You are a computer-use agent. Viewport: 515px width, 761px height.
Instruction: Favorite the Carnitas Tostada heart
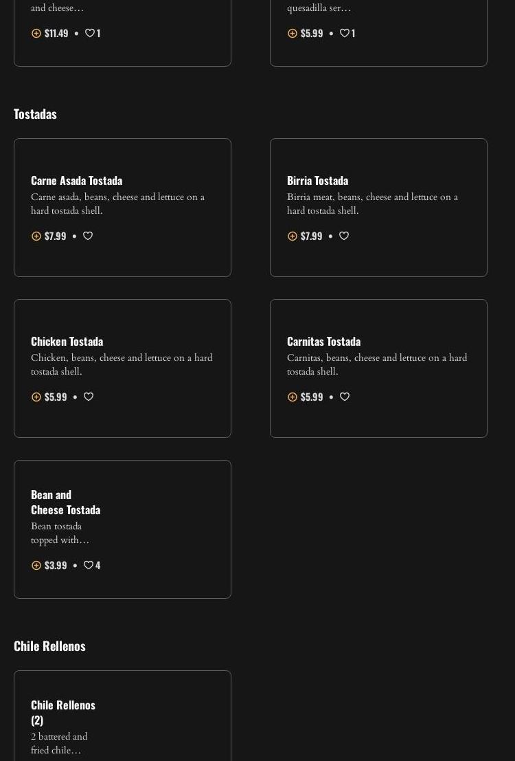[345, 397]
